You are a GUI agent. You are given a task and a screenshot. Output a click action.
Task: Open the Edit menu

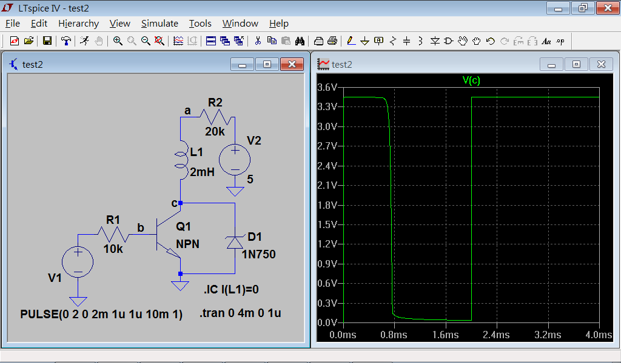[x=39, y=24]
